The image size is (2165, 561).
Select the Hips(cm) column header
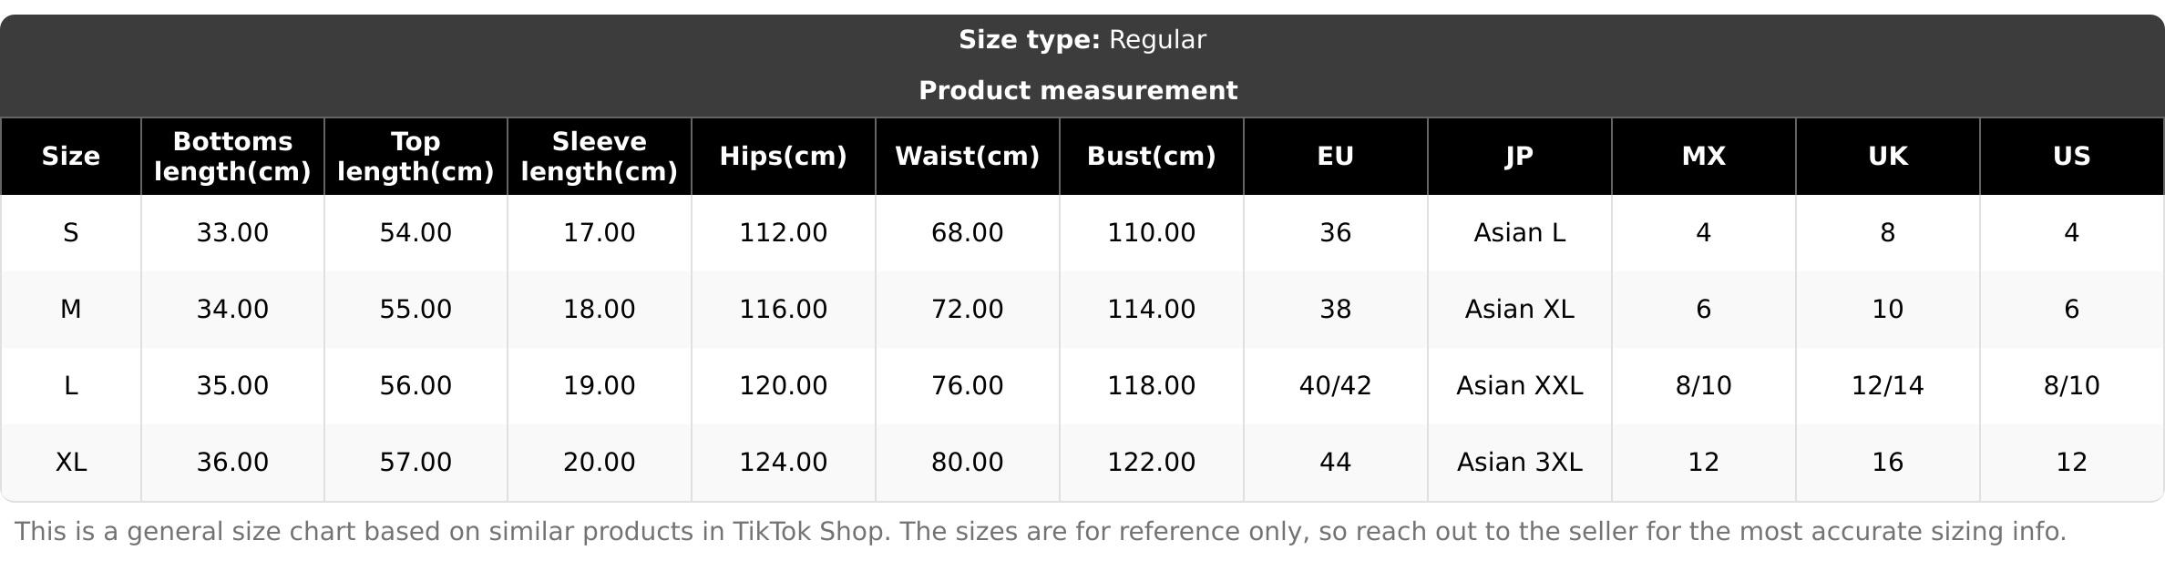coord(784,157)
